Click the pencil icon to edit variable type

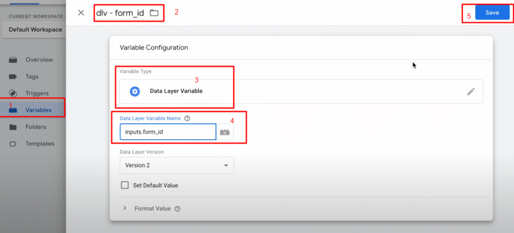coord(470,91)
